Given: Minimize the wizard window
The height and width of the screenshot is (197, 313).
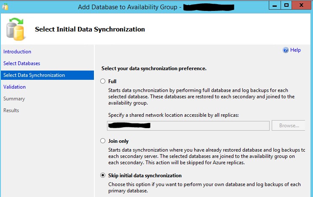Looking at the screenshot, I should [274, 6].
